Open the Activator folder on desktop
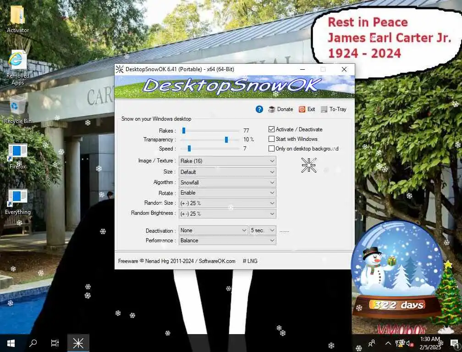This screenshot has height=352, width=462. point(18,19)
